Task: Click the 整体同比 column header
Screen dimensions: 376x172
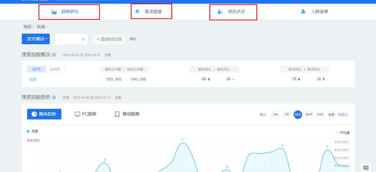Action: pyautogui.click(x=205, y=69)
